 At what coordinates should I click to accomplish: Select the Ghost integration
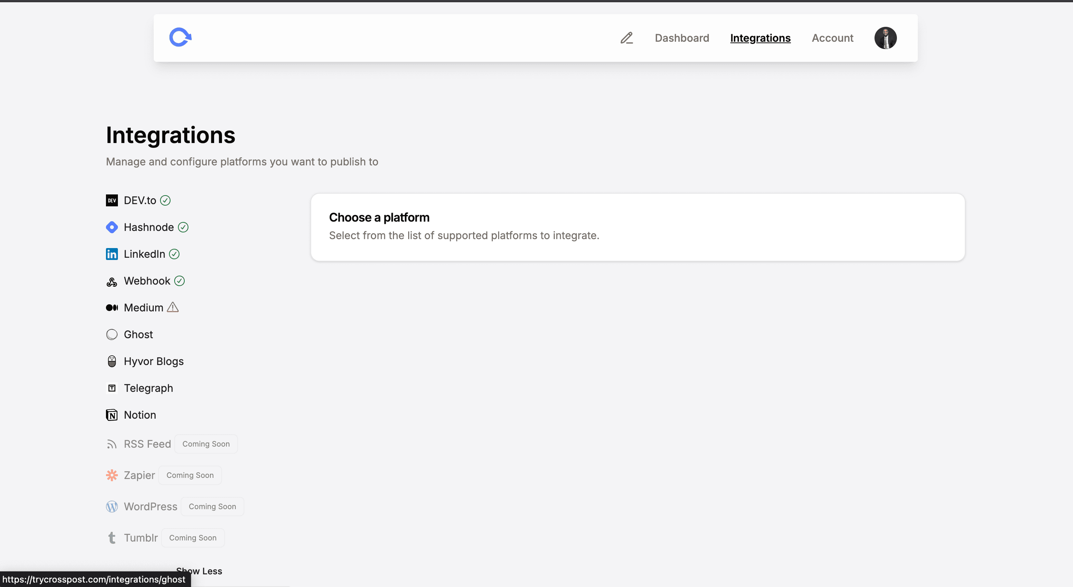coord(138,334)
